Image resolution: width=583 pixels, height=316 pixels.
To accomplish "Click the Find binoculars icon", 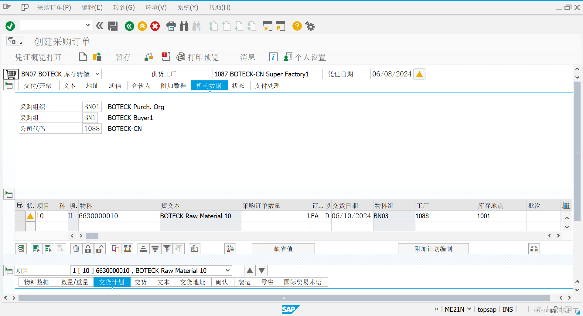I will (x=184, y=26).
